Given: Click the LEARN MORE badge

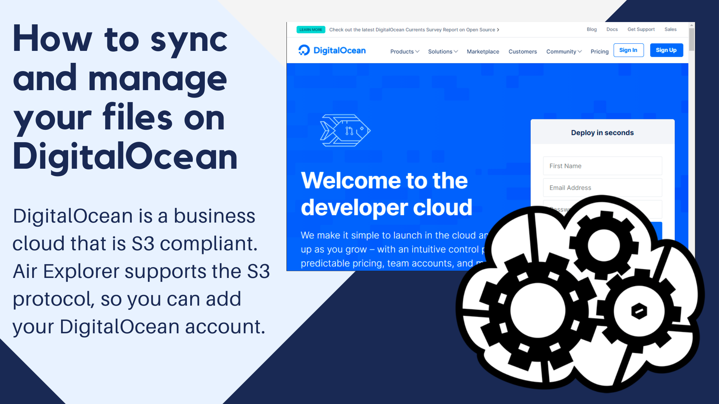Looking at the screenshot, I should (x=310, y=29).
